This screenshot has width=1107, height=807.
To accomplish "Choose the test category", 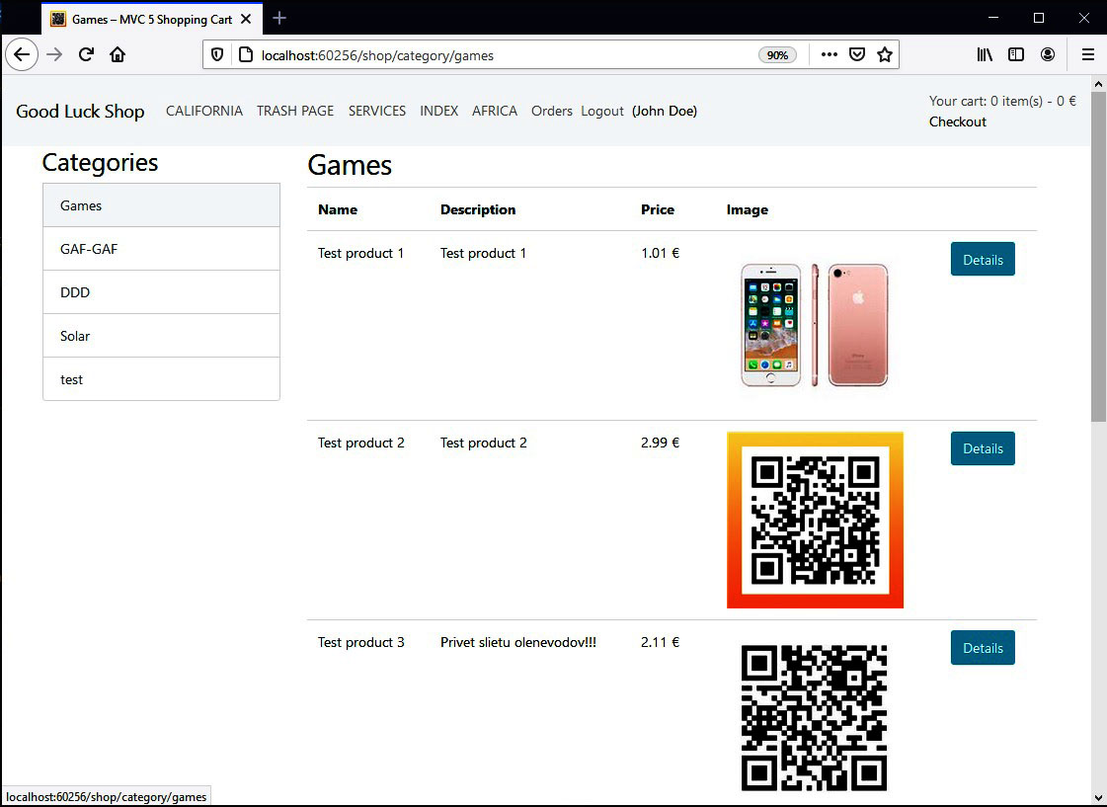I will [162, 379].
